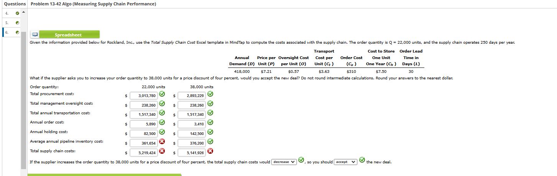
Task: Click status icon beside question 5
Action: 17,23
